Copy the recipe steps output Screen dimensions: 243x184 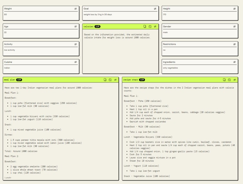(x=224, y=80)
